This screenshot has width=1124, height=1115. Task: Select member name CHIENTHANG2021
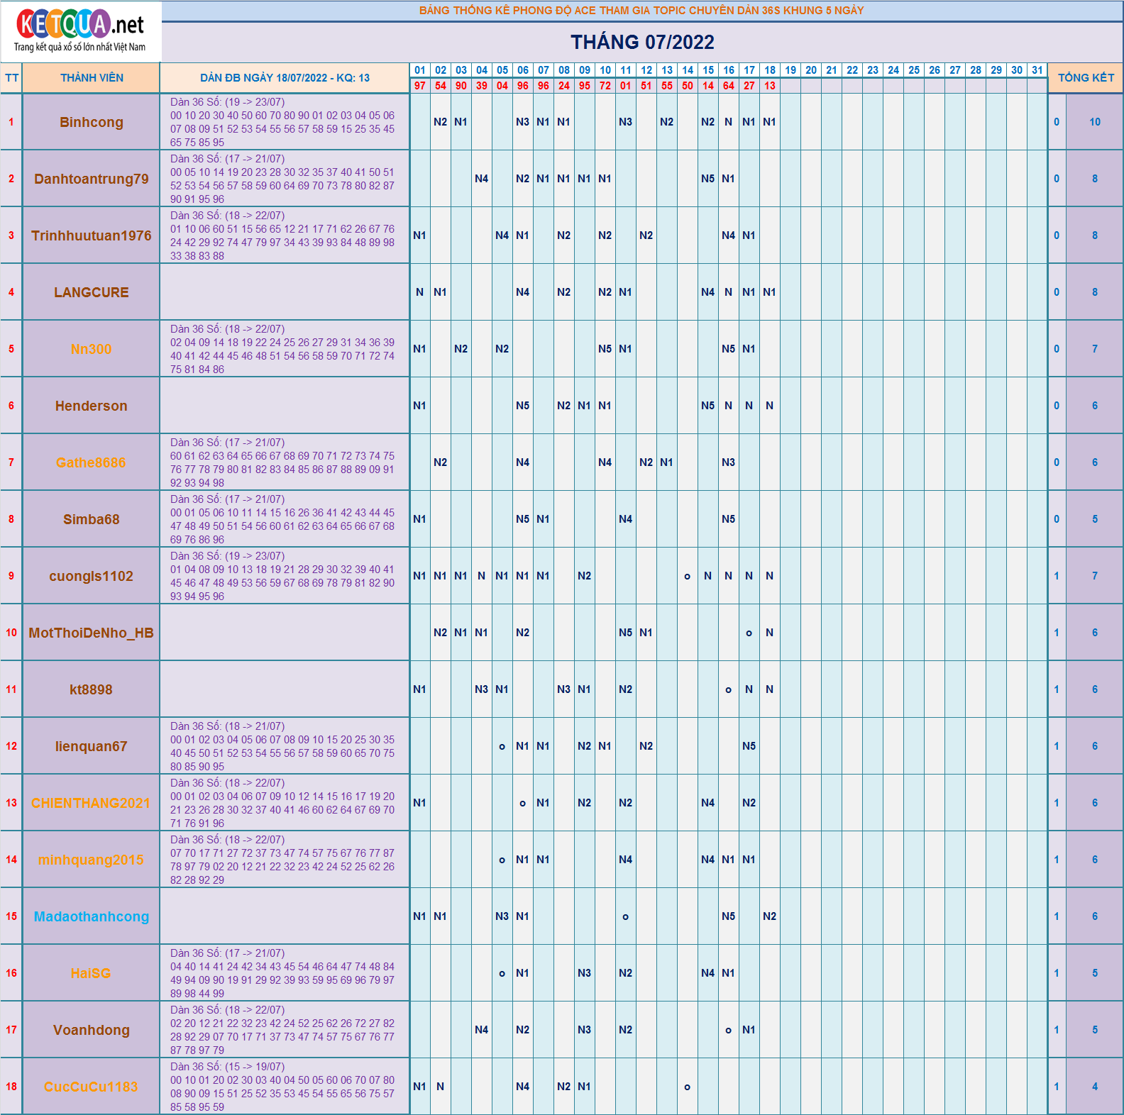point(92,803)
